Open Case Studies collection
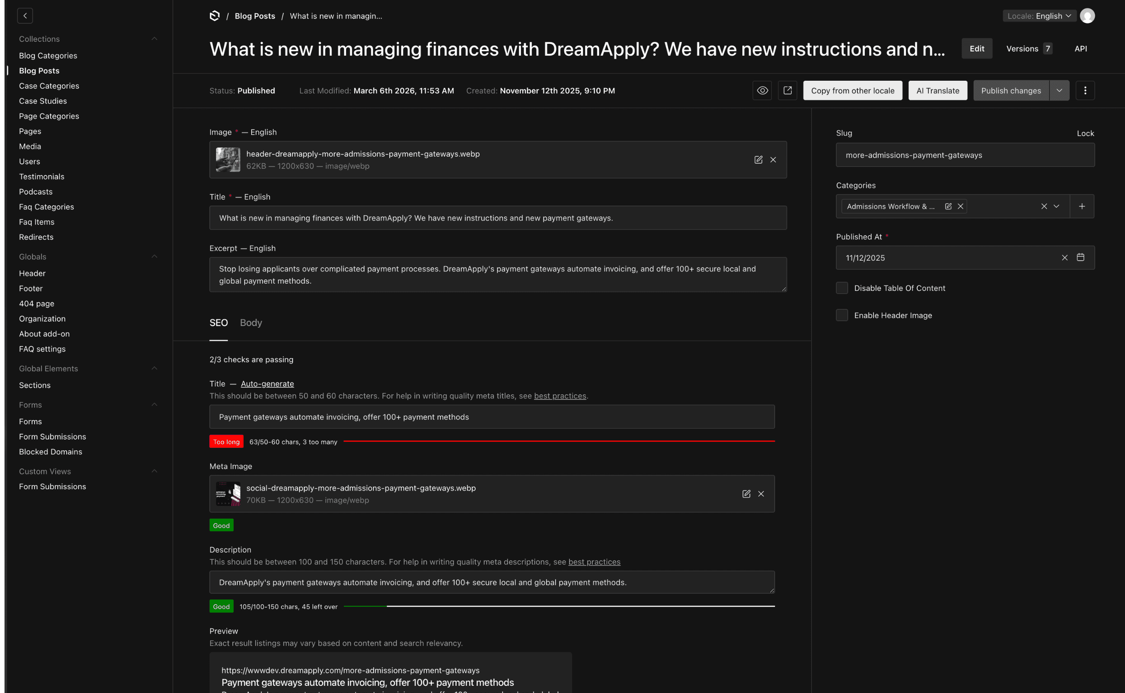This screenshot has width=1125, height=693. 42,101
